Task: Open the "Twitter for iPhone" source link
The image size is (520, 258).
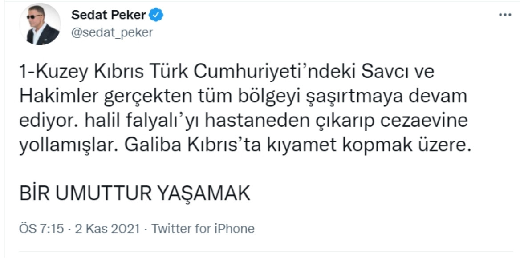Action: (x=203, y=229)
